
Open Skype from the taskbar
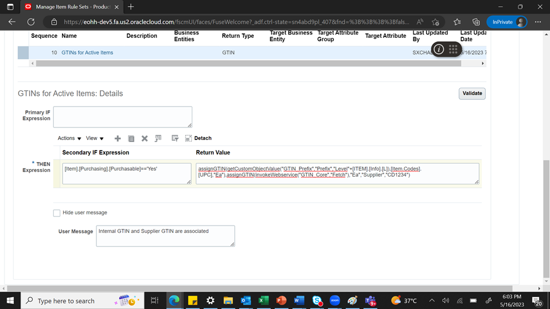317,301
